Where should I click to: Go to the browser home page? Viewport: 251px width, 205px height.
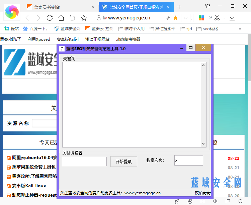[61, 18]
